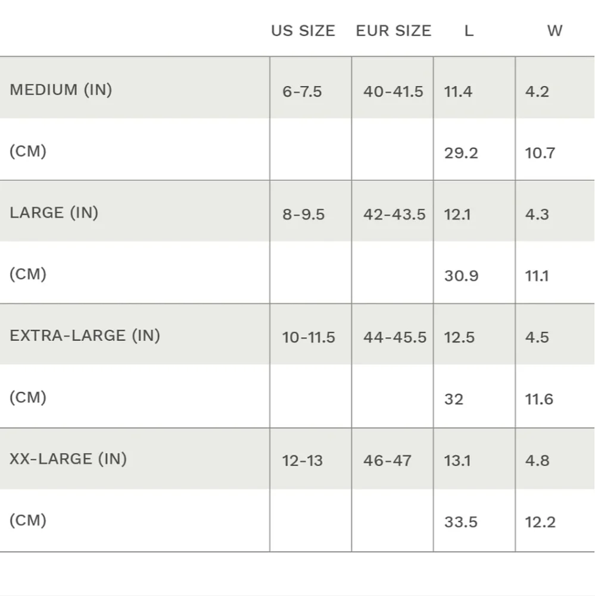Viewport: 595px width, 596px height.
Task: Click the 4.8 width value in inches
Action: click(x=537, y=461)
